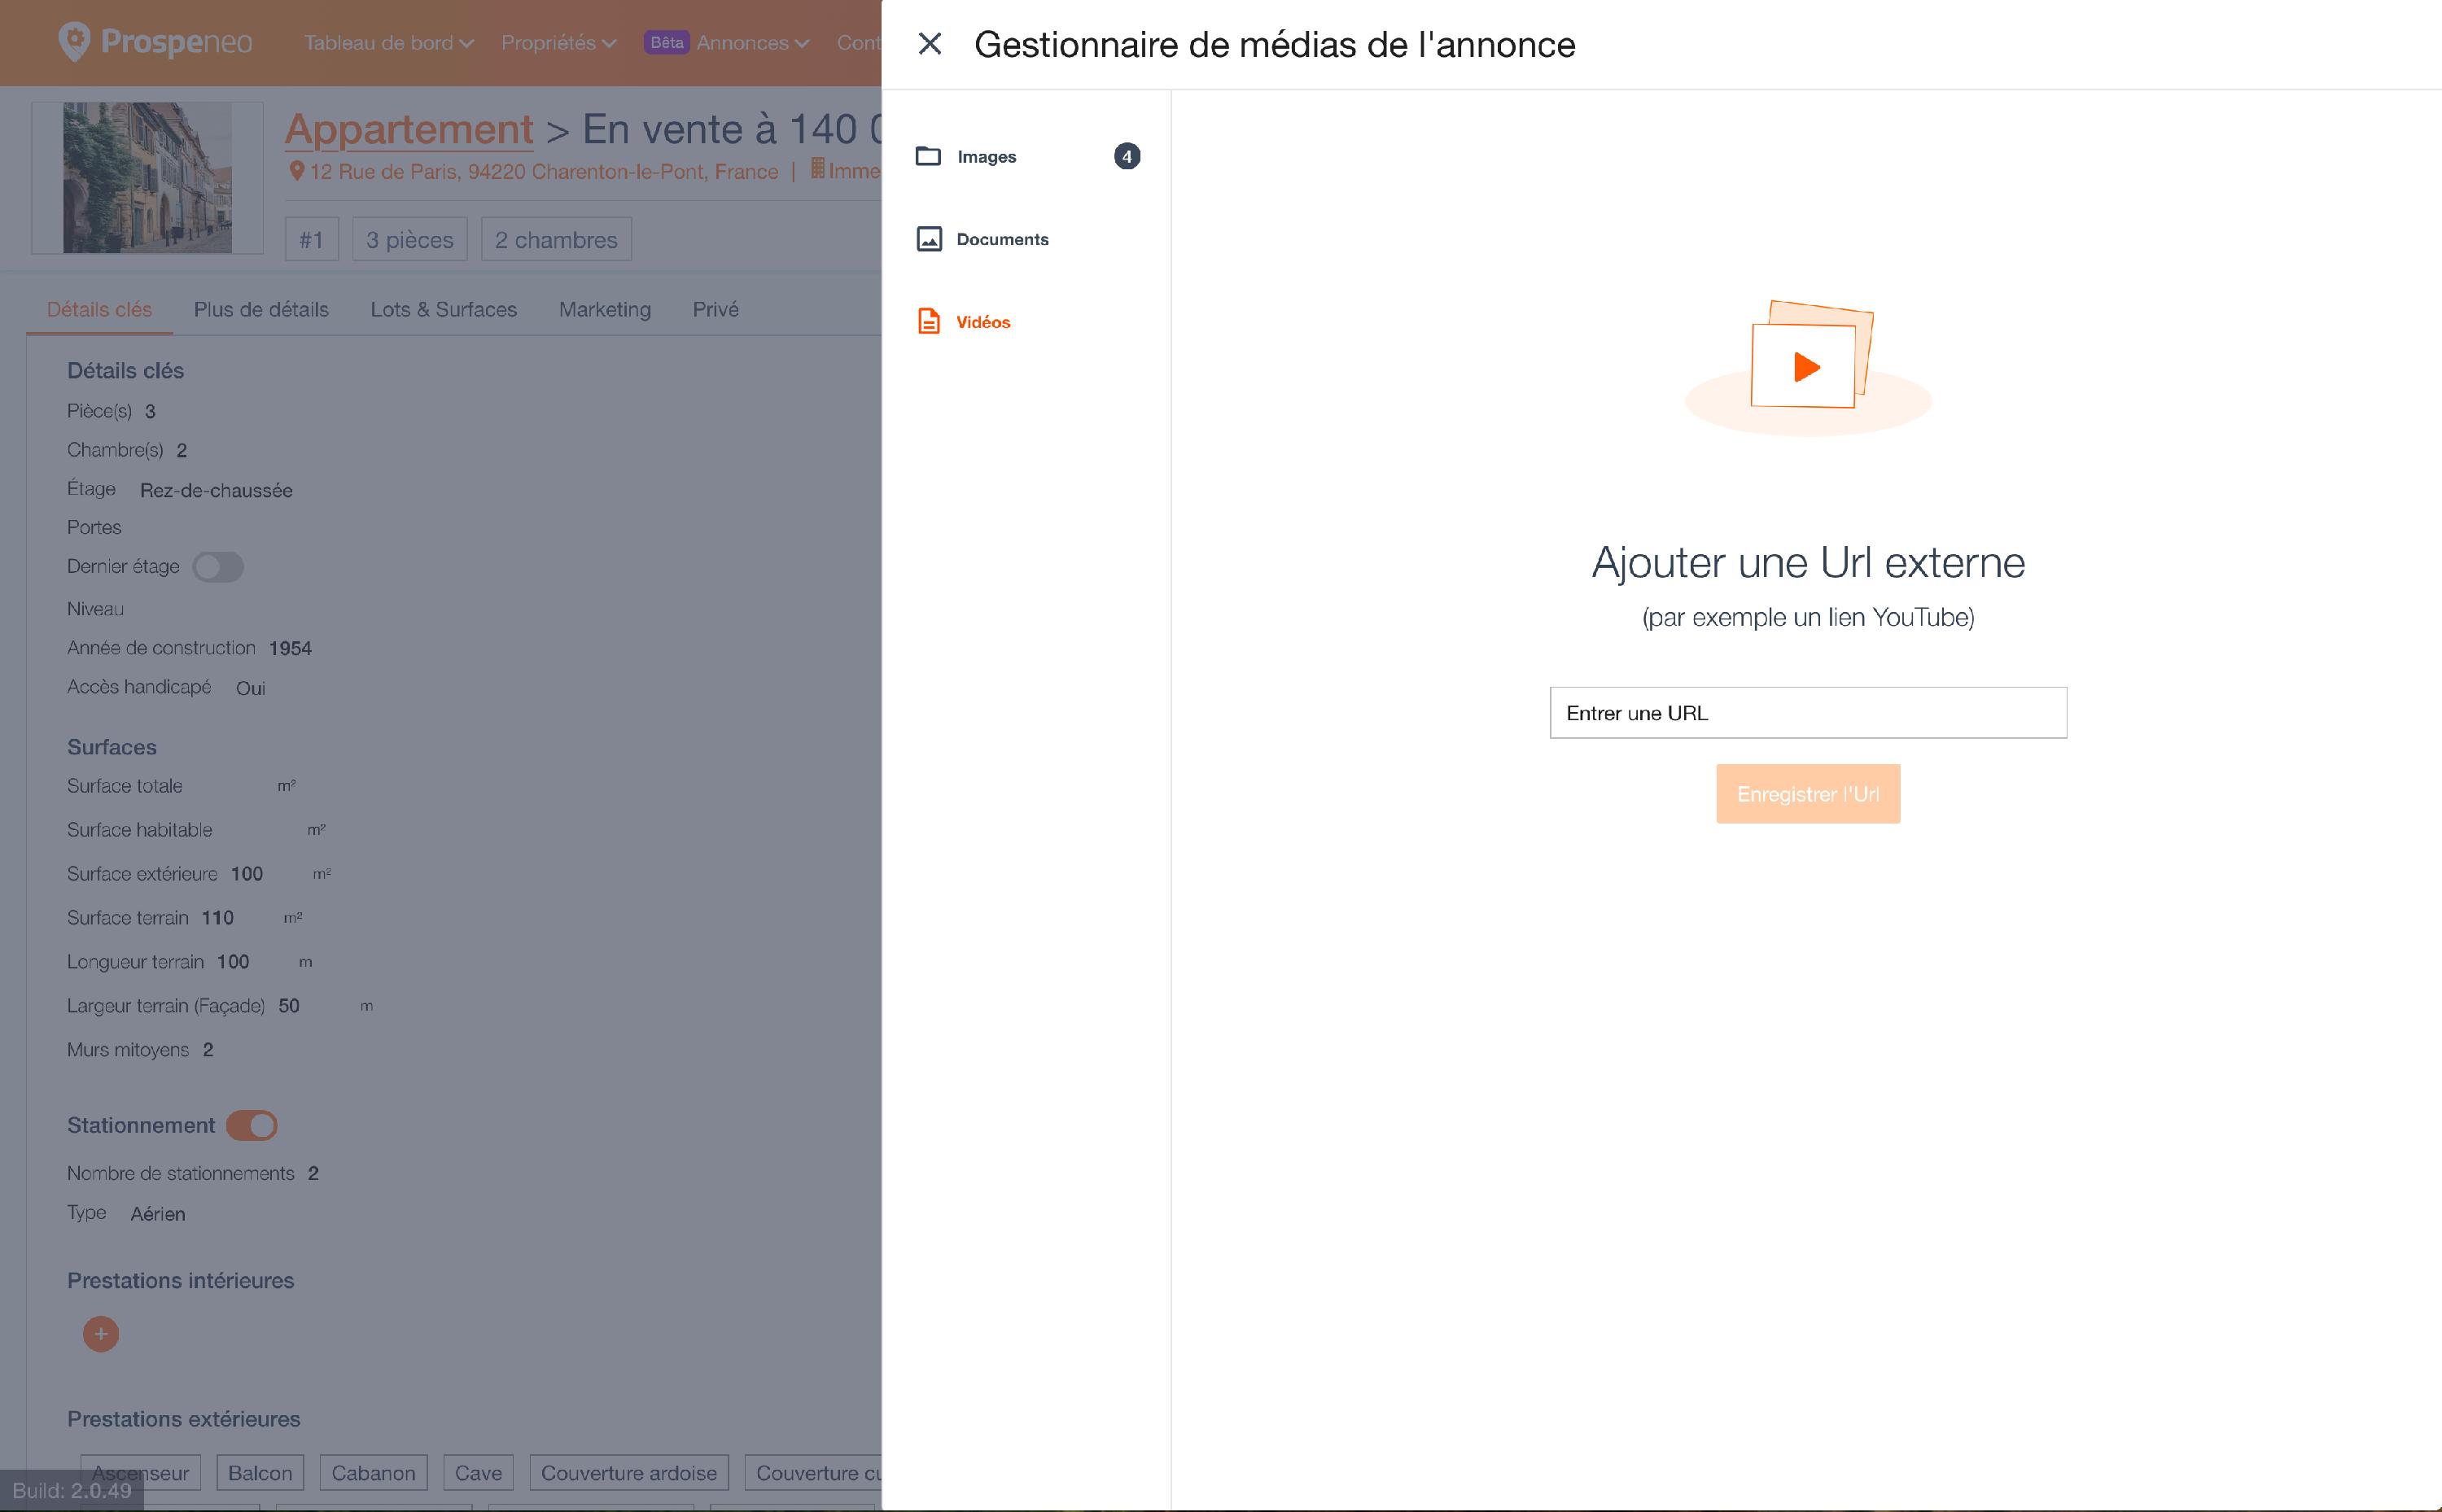2442x1512 pixels.
Task: Click the Documents picture icon
Action: [x=929, y=239]
